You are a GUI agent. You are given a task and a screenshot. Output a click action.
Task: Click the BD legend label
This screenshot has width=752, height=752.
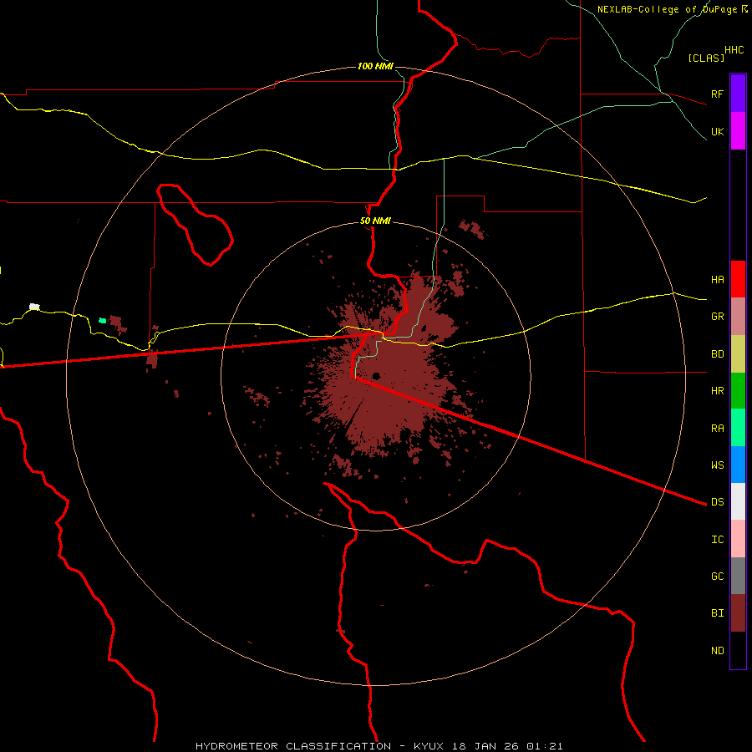tap(718, 353)
